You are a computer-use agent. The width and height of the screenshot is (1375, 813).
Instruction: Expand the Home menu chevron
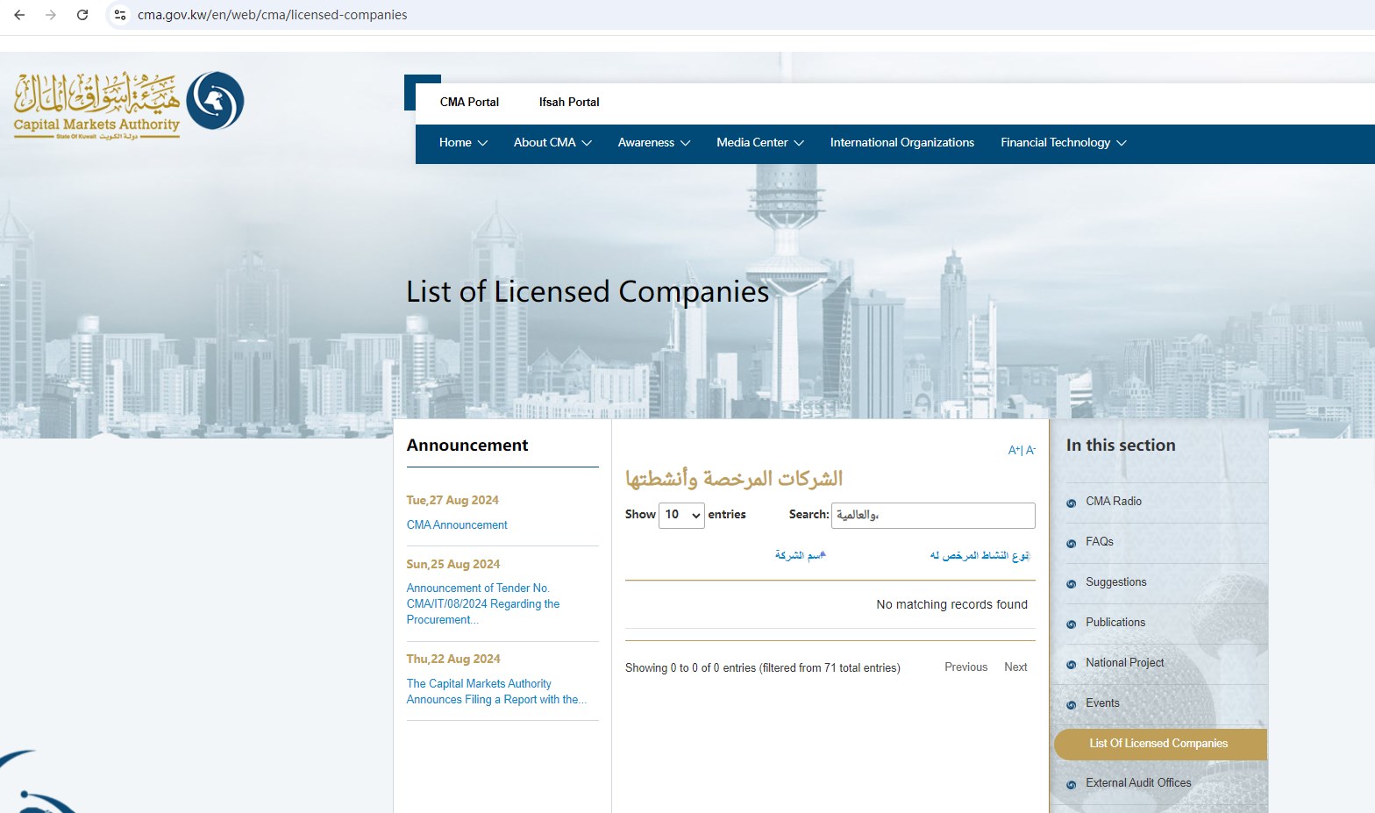coord(482,143)
